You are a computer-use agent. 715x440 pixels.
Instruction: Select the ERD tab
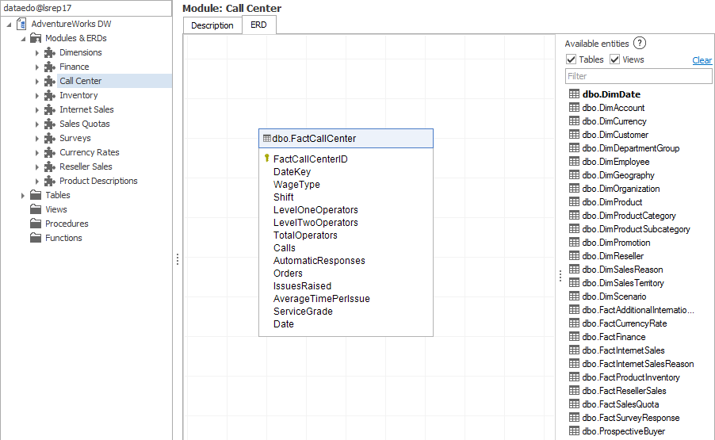258,25
